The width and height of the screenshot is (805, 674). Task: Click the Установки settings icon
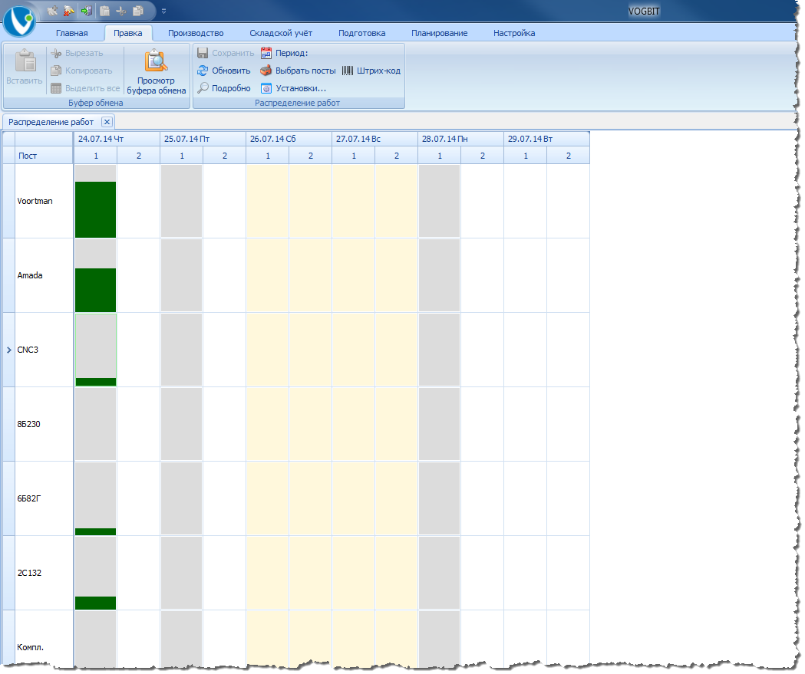[266, 88]
